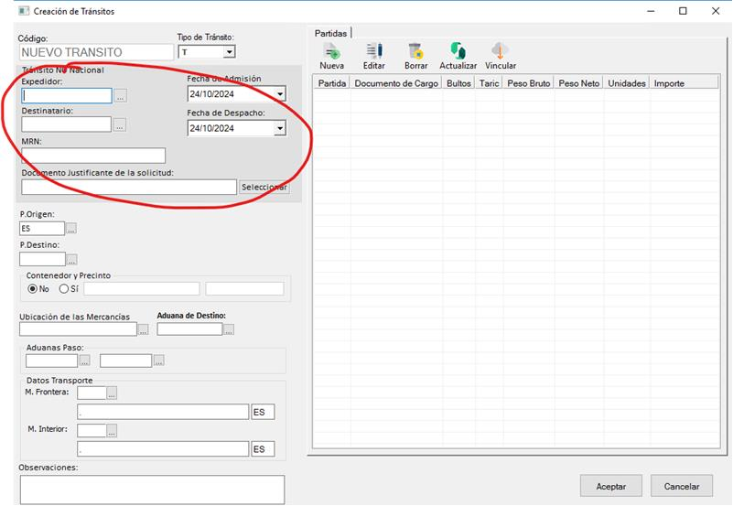Viewport: 733px width, 506px height.
Task: Switch to the Partidas tab
Action: (x=331, y=33)
